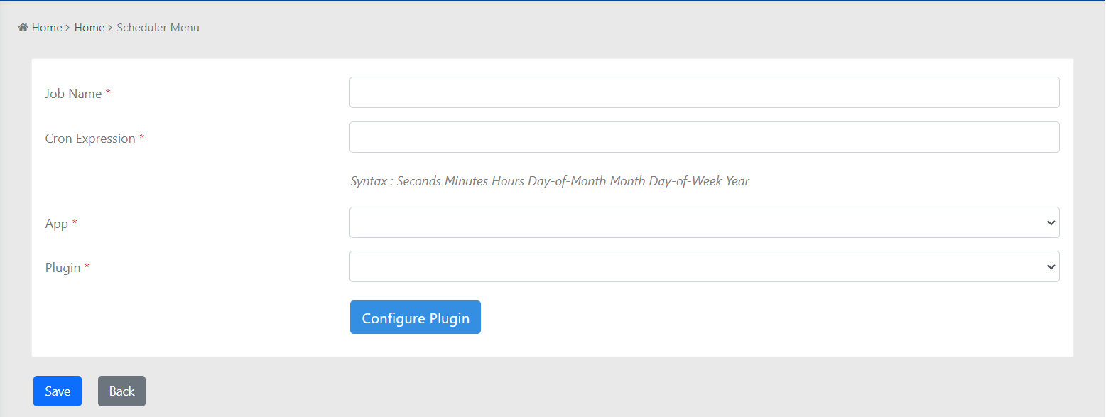The image size is (1106, 417).
Task: Focus the Job Name input field
Action: pyautogui.click(x=704, y=92)
